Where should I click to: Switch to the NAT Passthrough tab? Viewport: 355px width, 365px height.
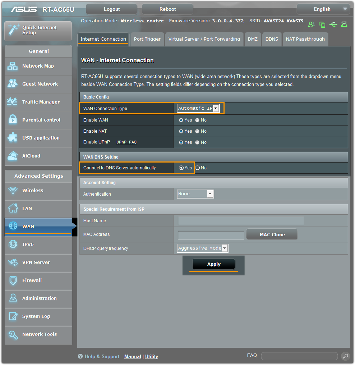pyautogui.click(x=305, y=39)
